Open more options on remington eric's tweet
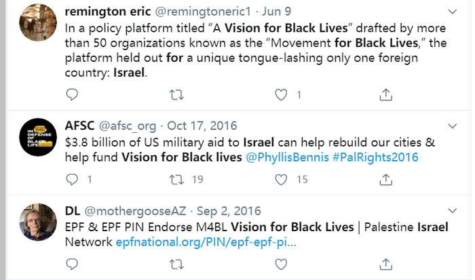The image size is (475, 280). point(453,12)
